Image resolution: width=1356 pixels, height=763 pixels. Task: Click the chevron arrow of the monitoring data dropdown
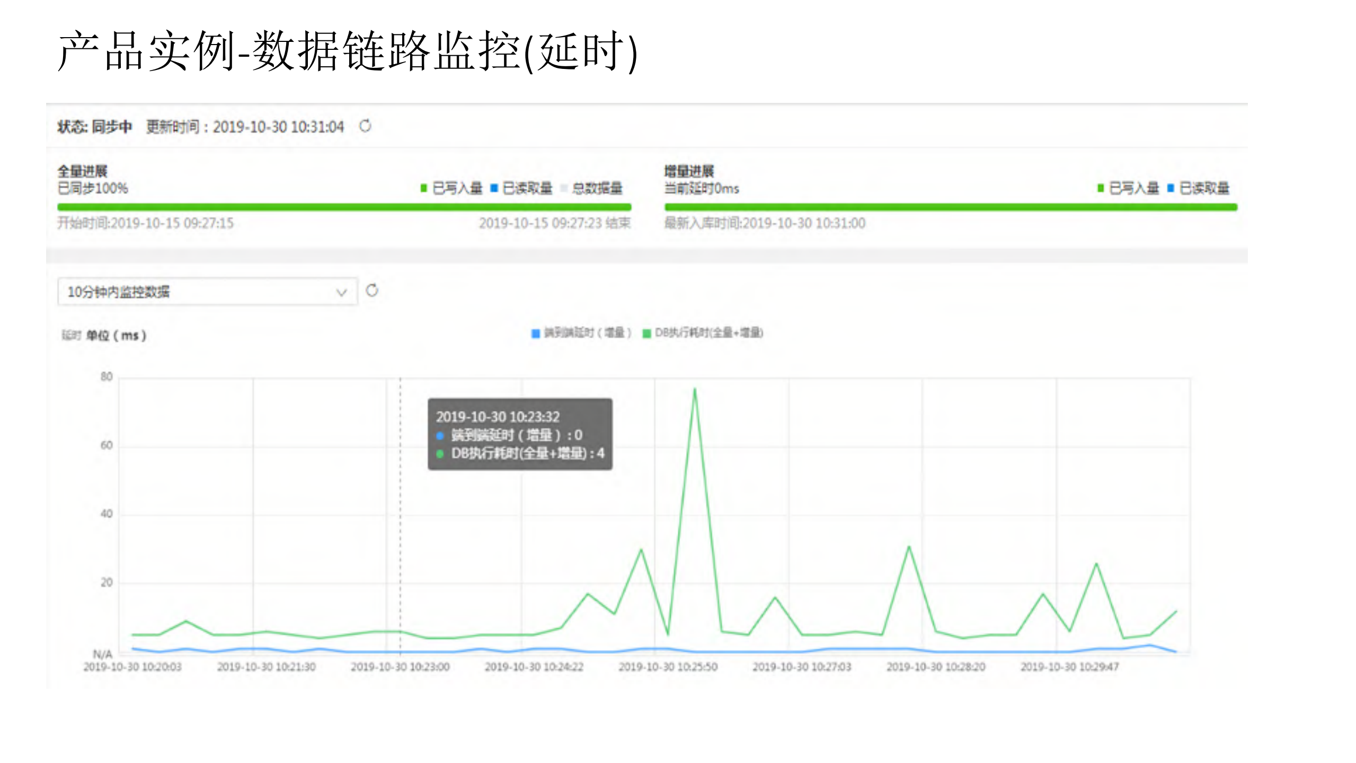coord(341,291)
